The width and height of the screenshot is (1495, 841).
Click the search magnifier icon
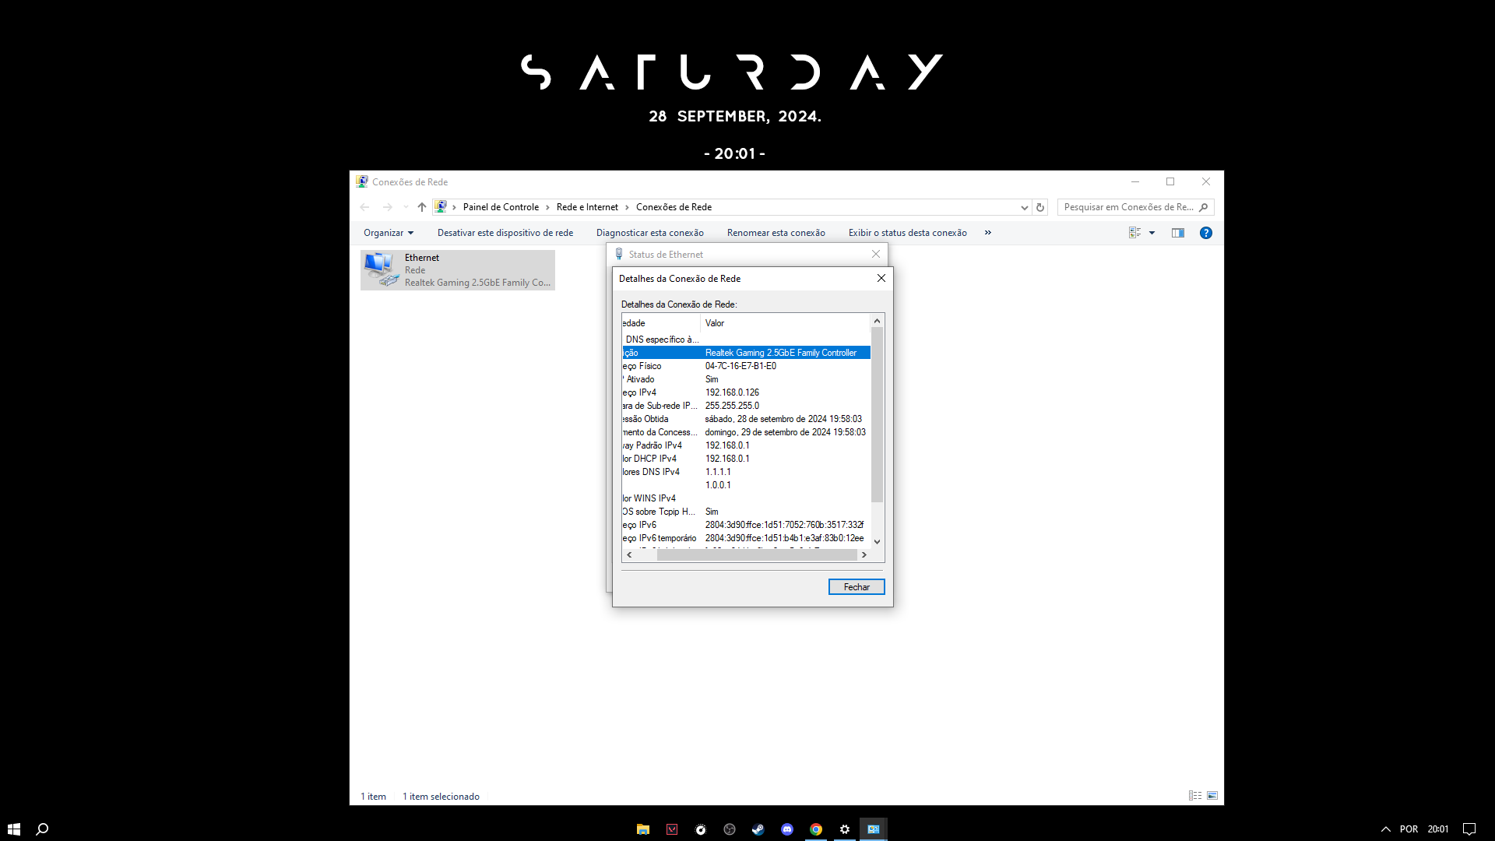1203,207
